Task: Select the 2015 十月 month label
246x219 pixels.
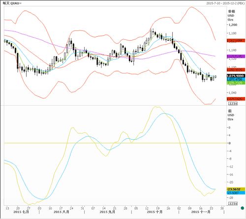Action: [x=154, y=212]
